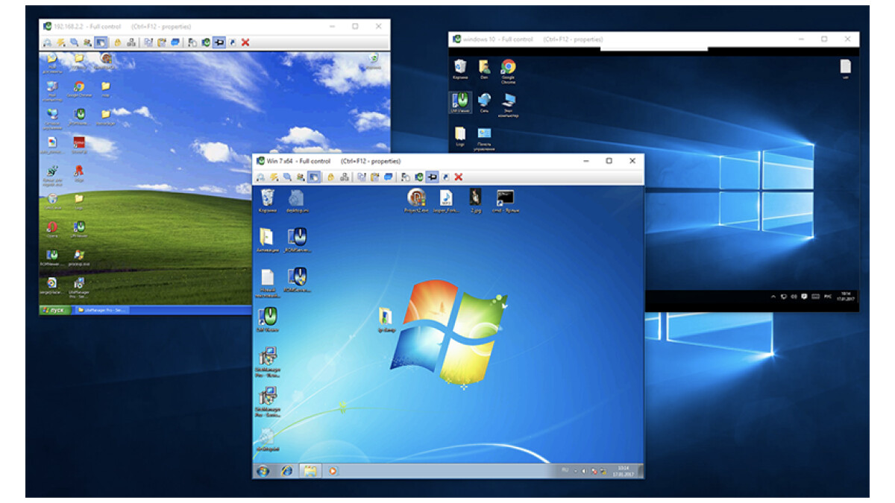
Task: Toggle the pin toolbar button in 192.168.2.2 window
Action: coord(219,42)
